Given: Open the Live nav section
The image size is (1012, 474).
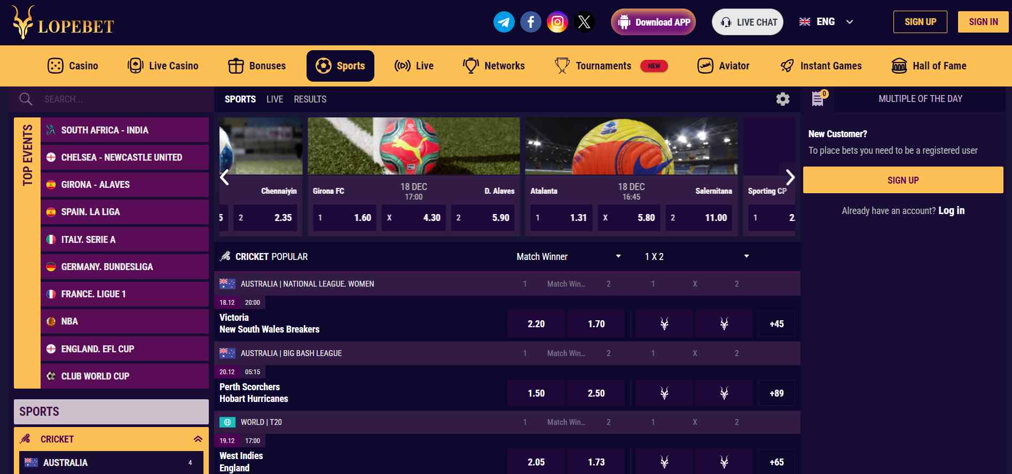Looking at the screenshot, I should (414, 66).
